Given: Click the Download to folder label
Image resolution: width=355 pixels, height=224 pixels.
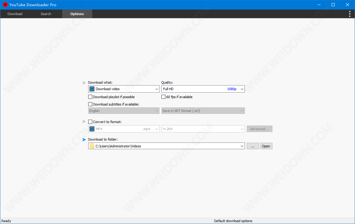Looking at the screenshot, I should (x=103, y=139).
